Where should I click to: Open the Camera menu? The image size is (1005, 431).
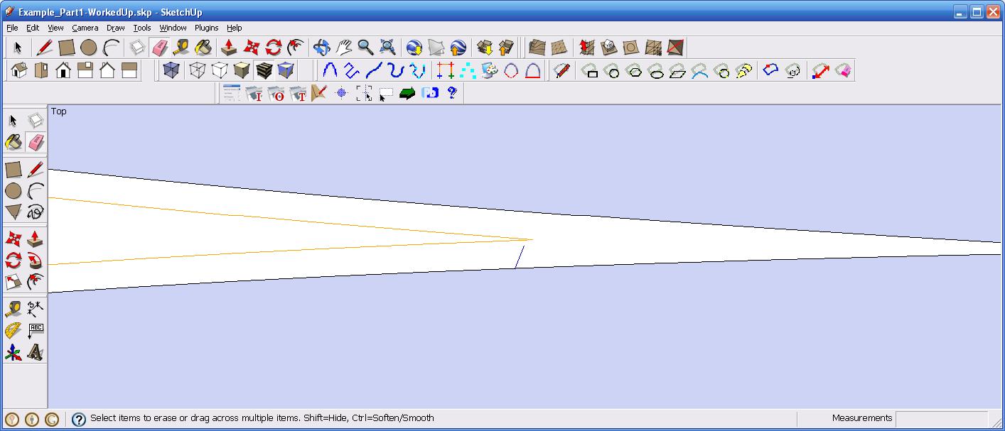85,28
